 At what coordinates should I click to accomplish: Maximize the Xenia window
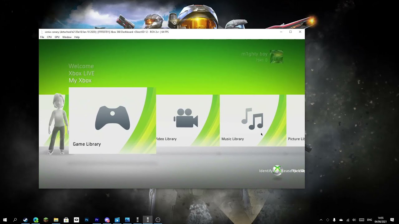click(291, 32)
